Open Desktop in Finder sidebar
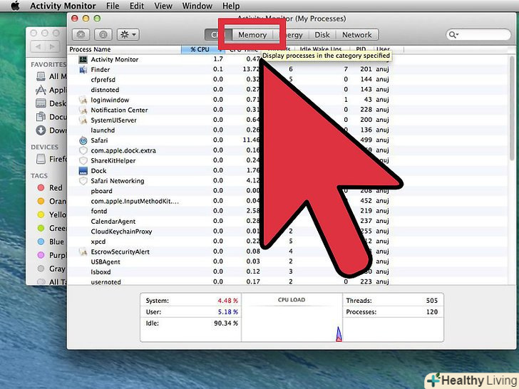The width and height of the screenshot is (519, 389). (51, 103)
